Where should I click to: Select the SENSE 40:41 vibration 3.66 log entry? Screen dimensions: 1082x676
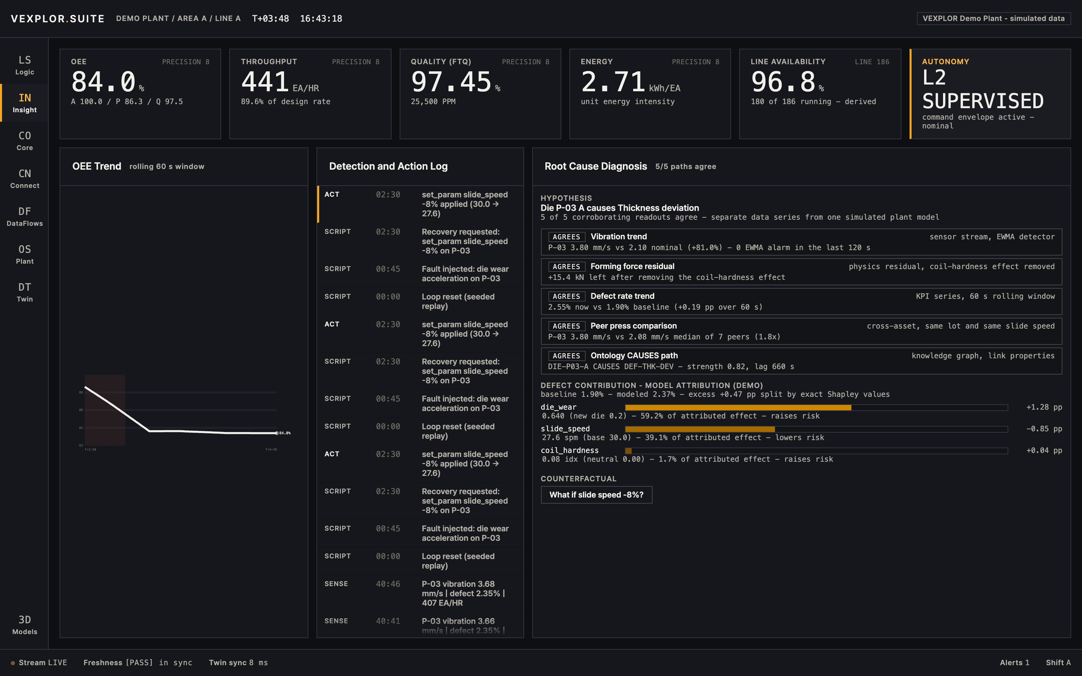pyautogui.click(x=420, y=625)
